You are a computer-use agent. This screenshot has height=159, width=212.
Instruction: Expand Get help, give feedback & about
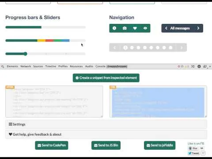[106, 134]
